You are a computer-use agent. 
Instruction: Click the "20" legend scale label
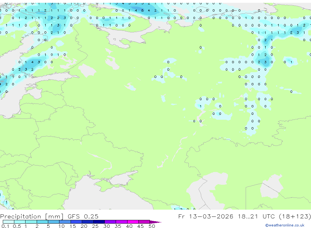84,226
